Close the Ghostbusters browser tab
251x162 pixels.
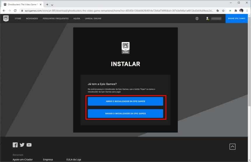41,4
